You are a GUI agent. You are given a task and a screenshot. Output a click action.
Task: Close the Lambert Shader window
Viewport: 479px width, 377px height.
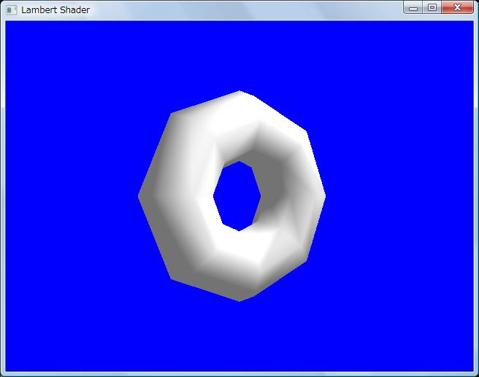click(x=457, y=7)
